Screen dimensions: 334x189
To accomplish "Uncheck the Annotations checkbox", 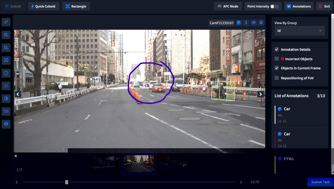I will 289,6.
